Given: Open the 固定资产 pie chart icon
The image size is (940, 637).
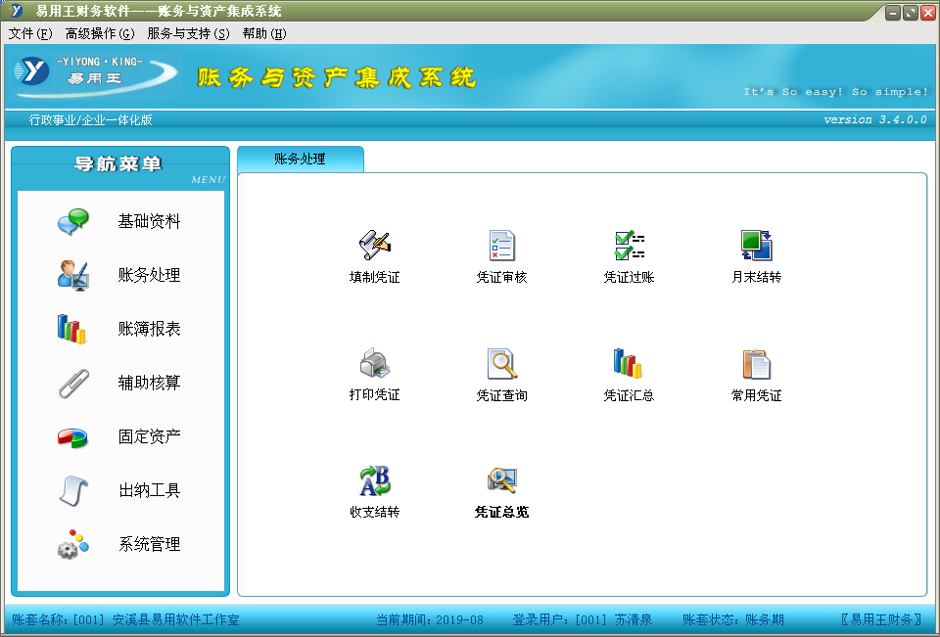Looking at the screenshot, I should [x=73, y=437].
